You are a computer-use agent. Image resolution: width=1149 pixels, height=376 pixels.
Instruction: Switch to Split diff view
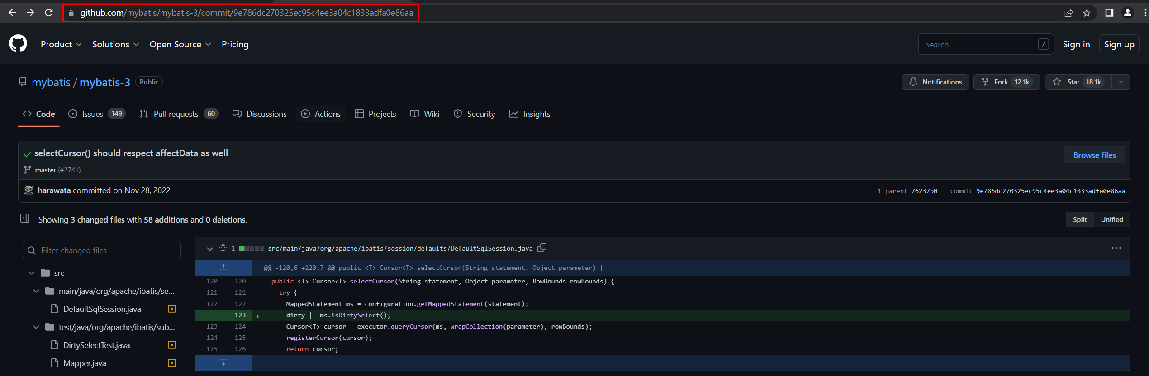coord(1080,220)
